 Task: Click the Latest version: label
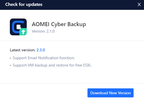pyautogui.click(x=23, y=50)
